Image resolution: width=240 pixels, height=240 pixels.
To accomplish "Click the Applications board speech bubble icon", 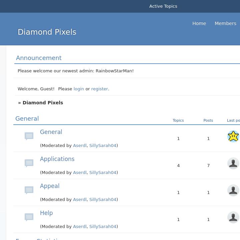I will (29, 163).
